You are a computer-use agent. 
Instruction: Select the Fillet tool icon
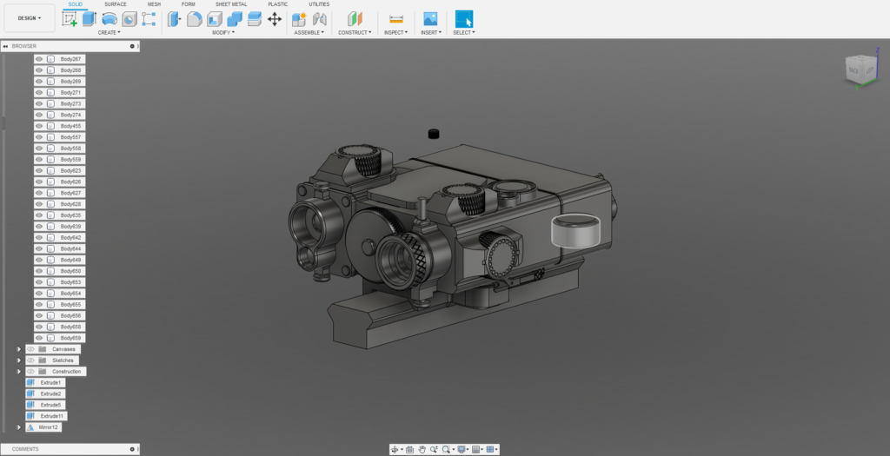[195, 18]
